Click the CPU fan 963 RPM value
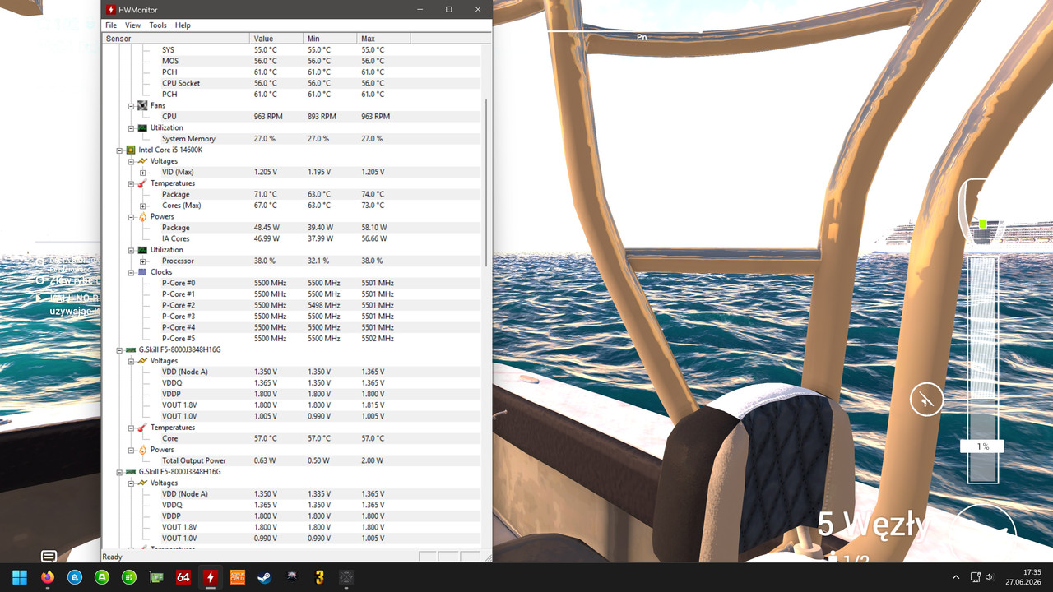 coord(268,117)
